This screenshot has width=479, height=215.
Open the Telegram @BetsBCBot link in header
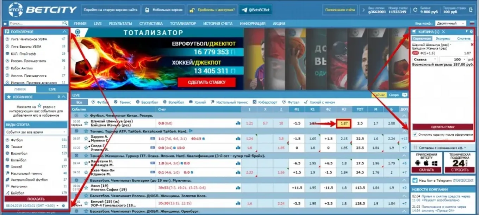coord(255,10)
